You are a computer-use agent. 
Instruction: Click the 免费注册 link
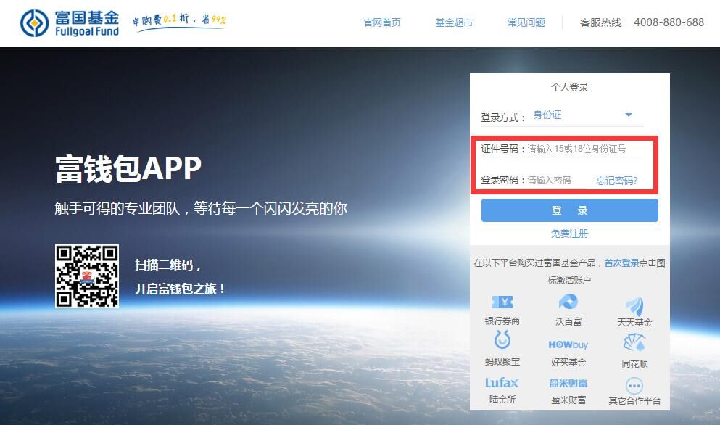569,234
